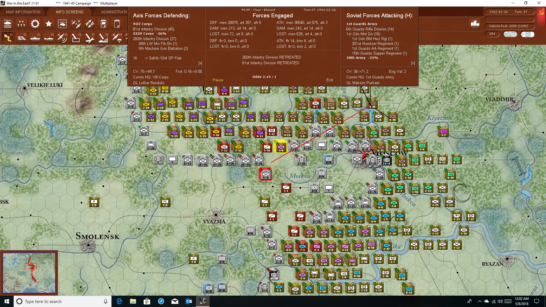Click the Windows search box
The image size is (546, 307).
[63, 301]
